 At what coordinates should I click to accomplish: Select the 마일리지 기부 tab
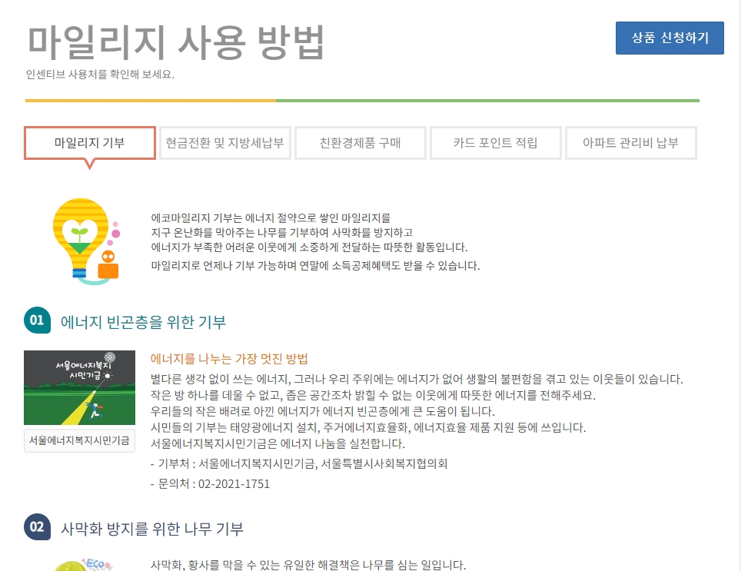pyautogui.click(x=88, y=142)
